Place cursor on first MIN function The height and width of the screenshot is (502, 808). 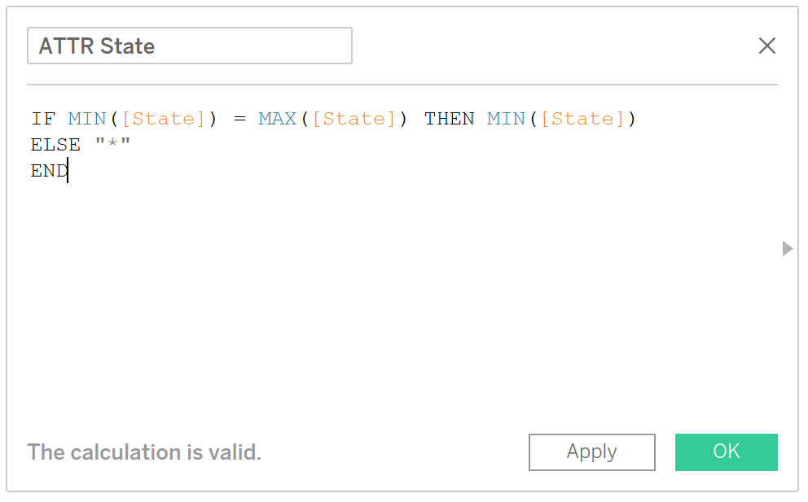point(86,119)
